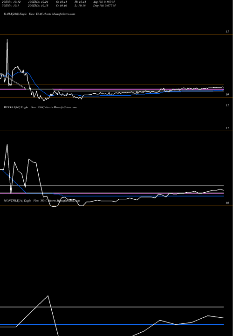
Task: Click the DAILY(250) Eagle View chart title
Action: click(x=39, y=14)
